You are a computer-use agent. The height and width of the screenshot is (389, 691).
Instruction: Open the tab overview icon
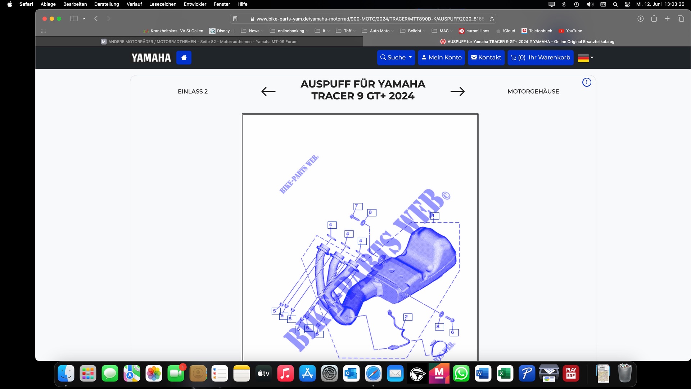[x=681, y=19]
